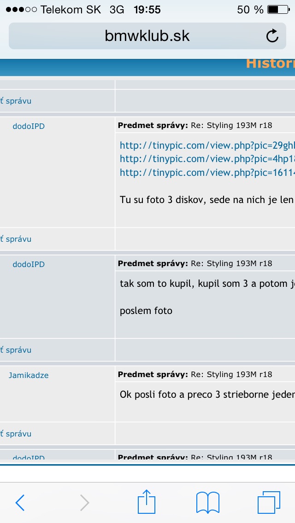Show open tabs icon

point(269,502)
